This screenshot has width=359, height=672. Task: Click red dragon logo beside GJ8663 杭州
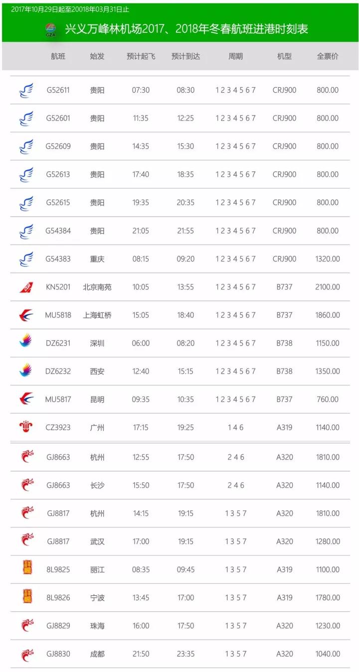point(27,456)
